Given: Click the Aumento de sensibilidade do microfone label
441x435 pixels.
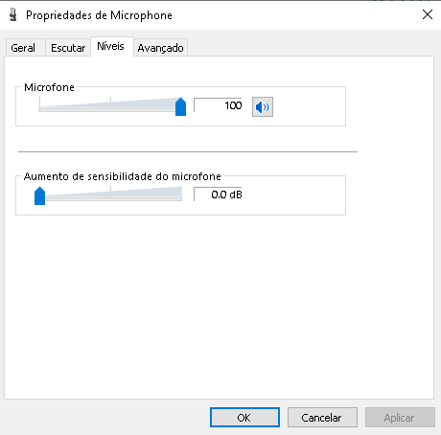Looking at the screenshot, I should coord(123,176).
